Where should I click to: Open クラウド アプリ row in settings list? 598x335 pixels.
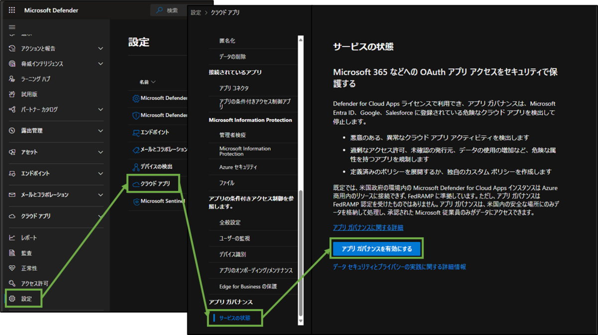tap(155, 184)
